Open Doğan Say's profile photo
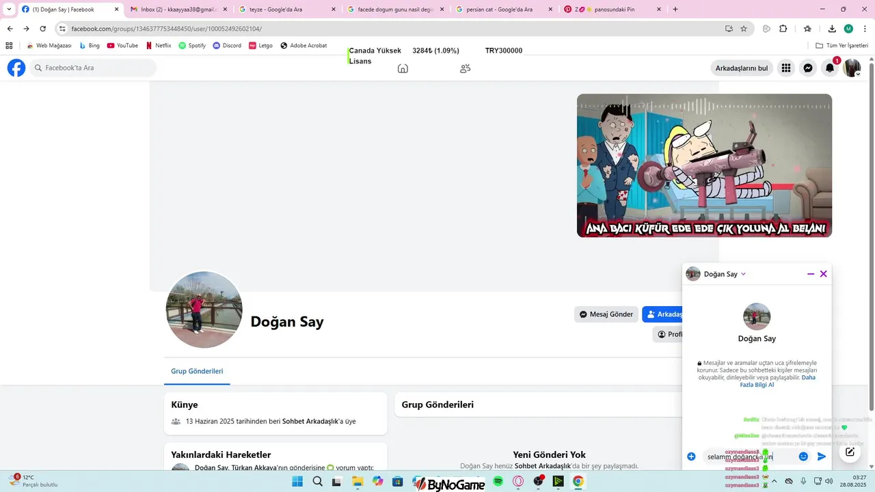This screenshot has height=492, width=875. [204, 310]
